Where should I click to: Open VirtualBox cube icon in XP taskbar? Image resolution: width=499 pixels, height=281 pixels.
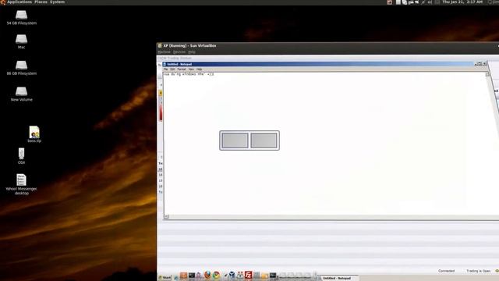pyautogui.click(x=232, y=275)
